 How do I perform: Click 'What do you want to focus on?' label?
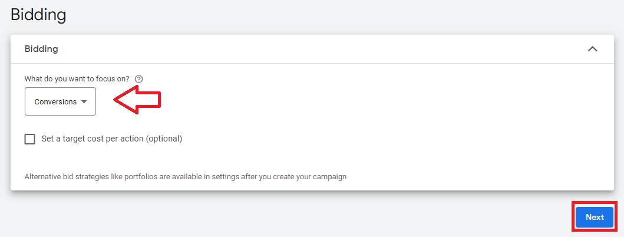(77, 79)
